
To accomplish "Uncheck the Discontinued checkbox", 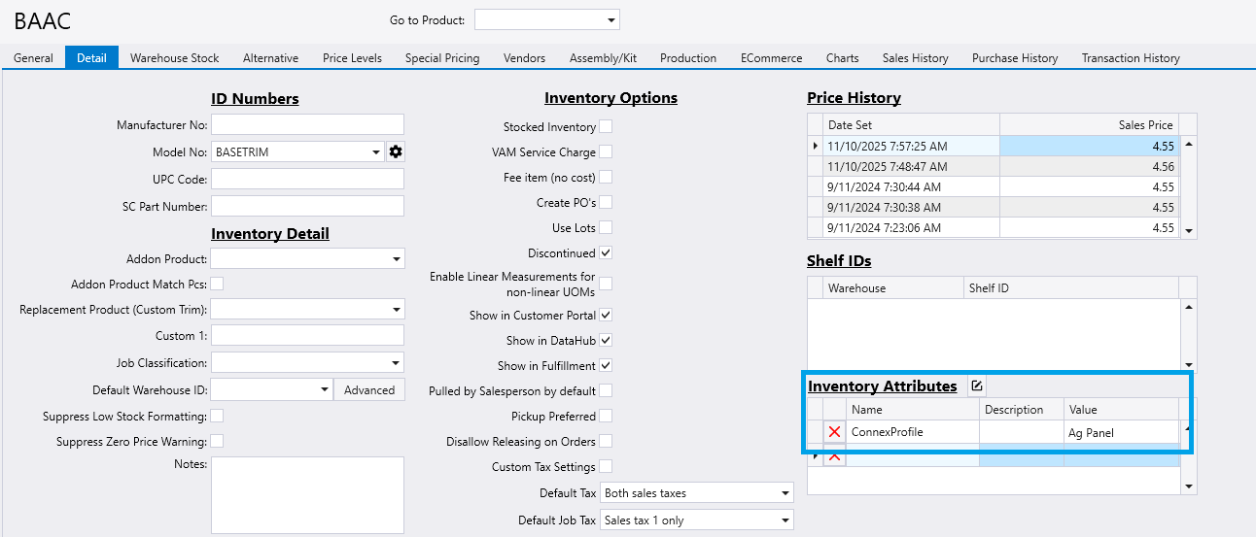I will pos(606,252).
